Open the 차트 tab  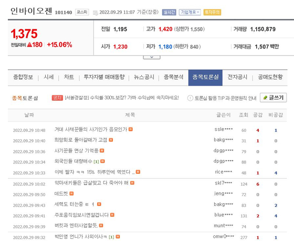coord(69,77)
